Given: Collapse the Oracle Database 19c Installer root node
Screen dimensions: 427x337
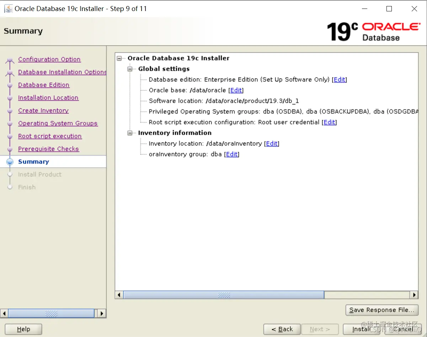Looking at the screenshot, I should (x=119, y=58).
